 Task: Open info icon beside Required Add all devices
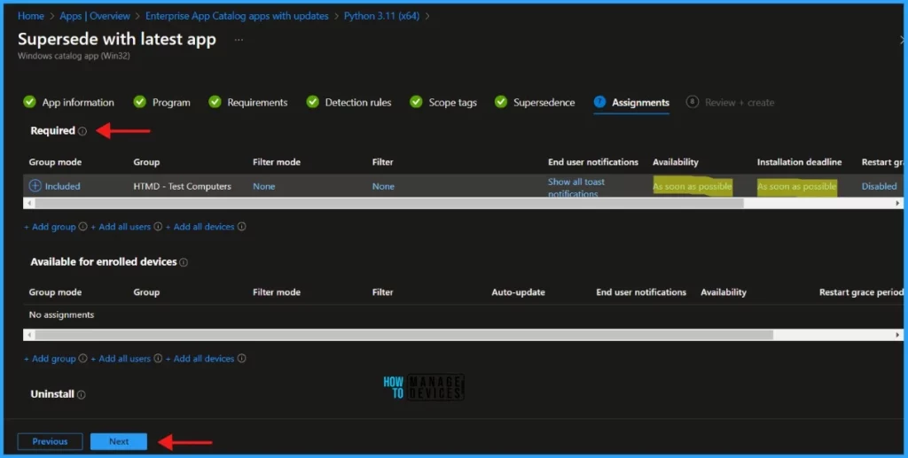point(241,227)
